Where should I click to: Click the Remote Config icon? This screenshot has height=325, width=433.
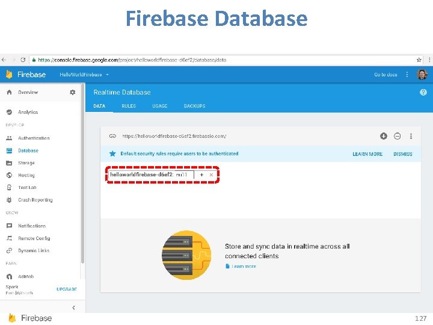click(x=9, y=238)
